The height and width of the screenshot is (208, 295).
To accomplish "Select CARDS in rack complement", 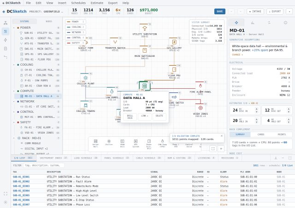I will pyautogui.click(x=261, y=135).
